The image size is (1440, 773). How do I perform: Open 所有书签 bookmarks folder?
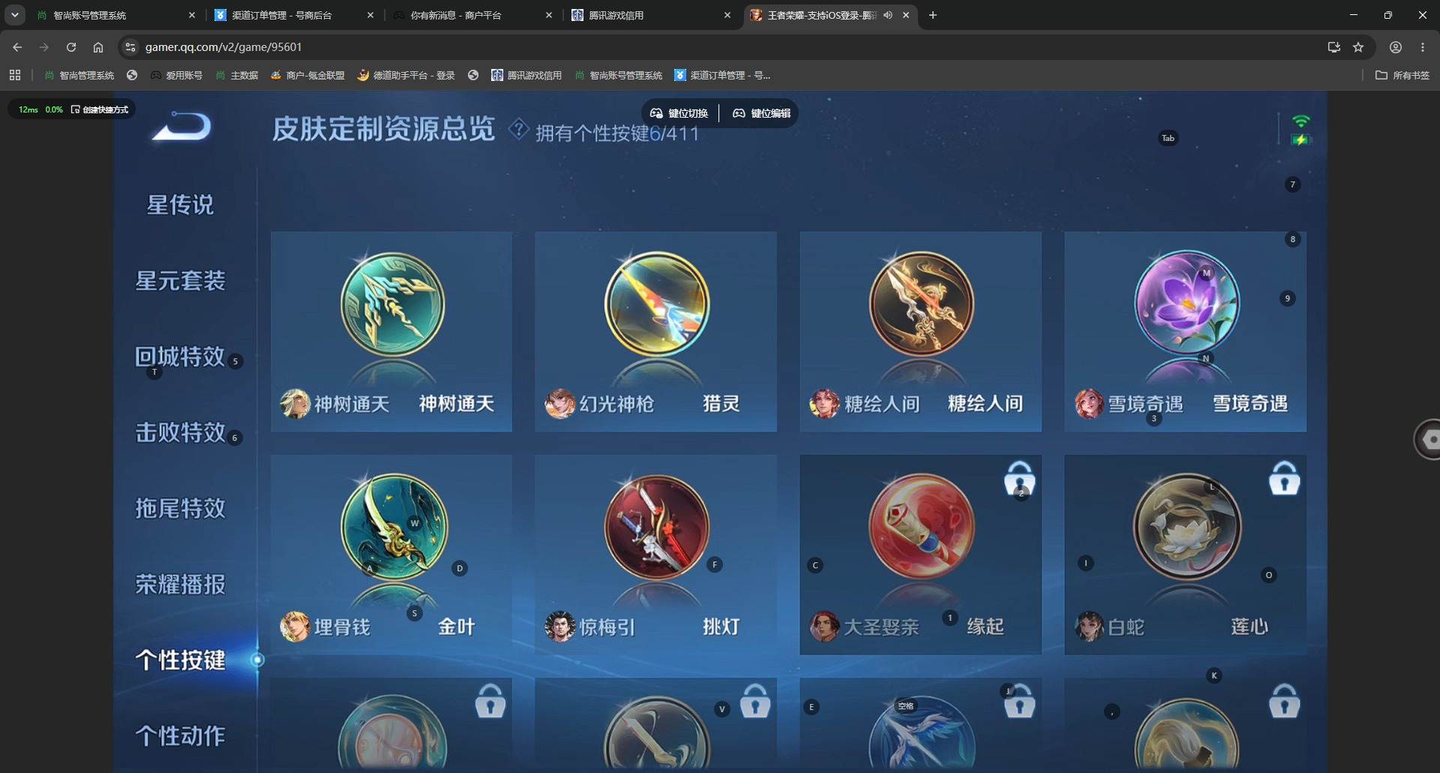pyautogui.click(x=1402, y=75)
